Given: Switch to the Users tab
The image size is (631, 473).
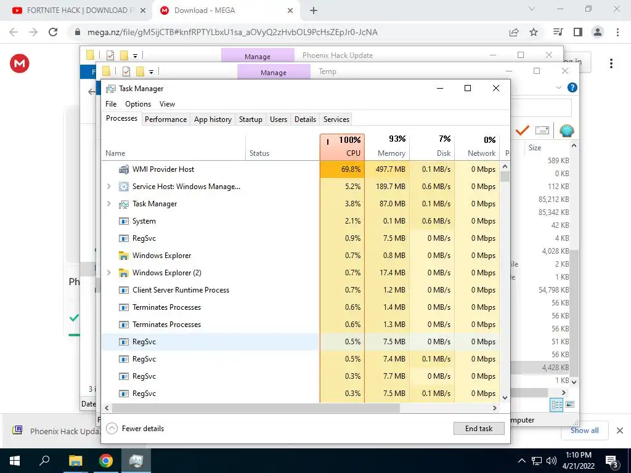Looking at the screenshot, I should point(279,119).
